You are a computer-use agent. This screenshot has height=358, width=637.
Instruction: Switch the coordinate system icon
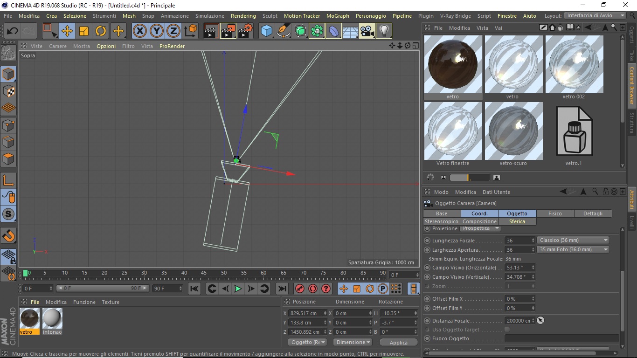click(x=190, y=31)
